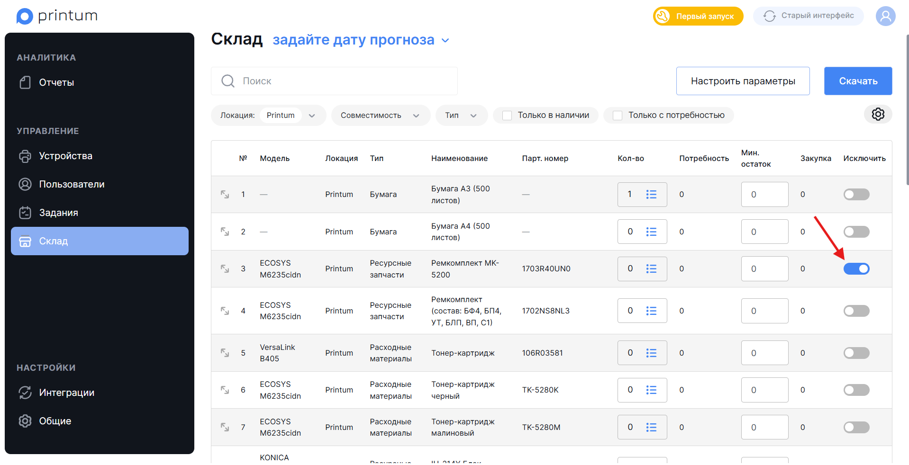This screenshot has width=909, height=465.
Task: Switch to Старый интерфейс
Action: coord(808,16)
